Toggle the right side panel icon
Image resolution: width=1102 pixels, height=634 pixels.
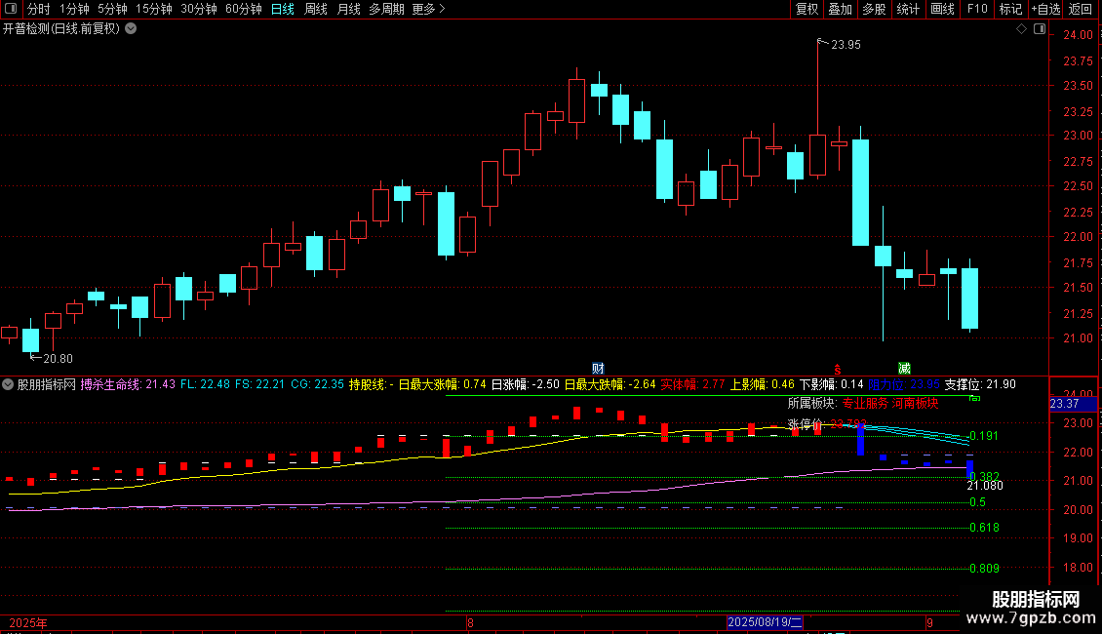[x=1040, y=29]
